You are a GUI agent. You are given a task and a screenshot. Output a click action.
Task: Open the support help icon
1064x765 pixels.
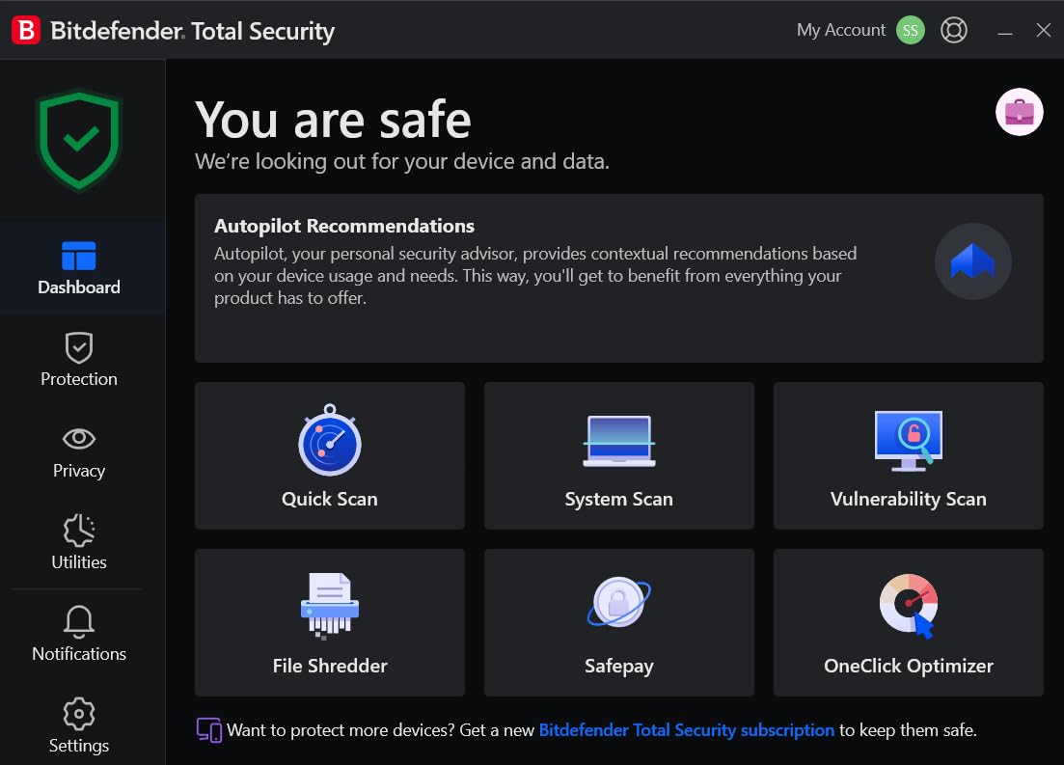click(x=954, y=30)
